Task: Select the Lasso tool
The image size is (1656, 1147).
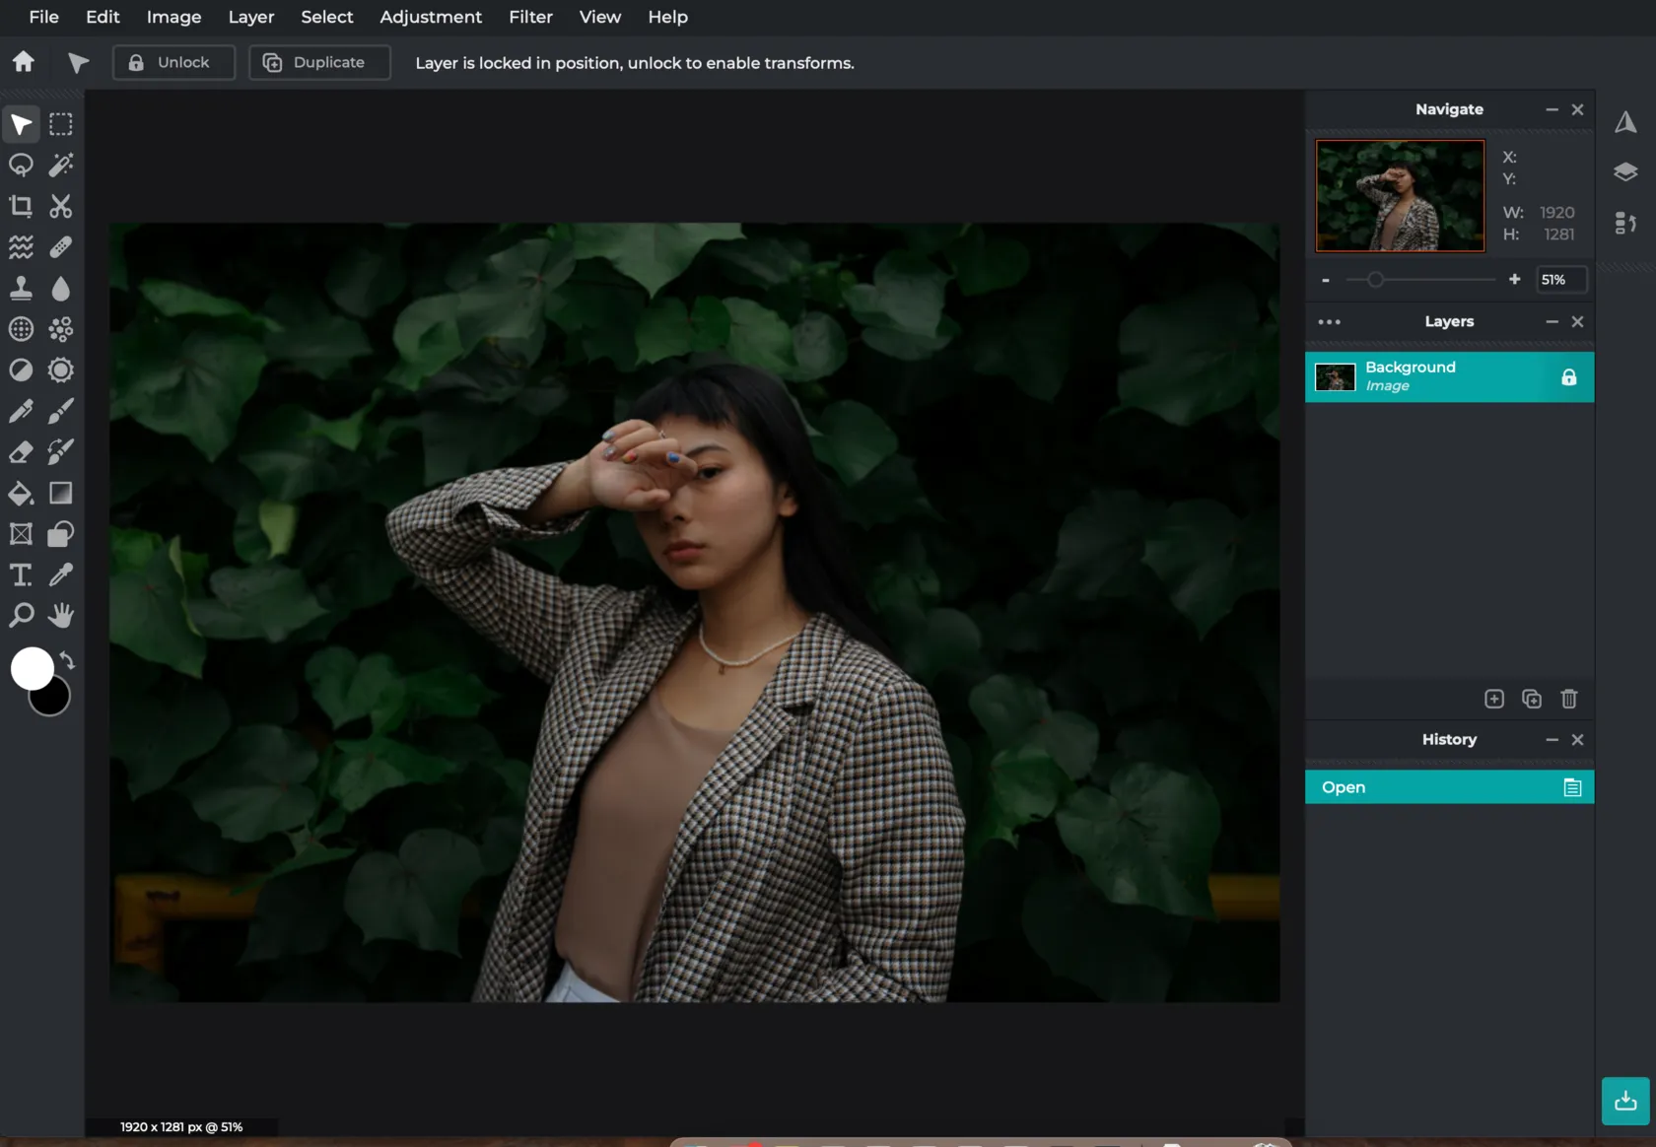Action: (x=21, y=165)
